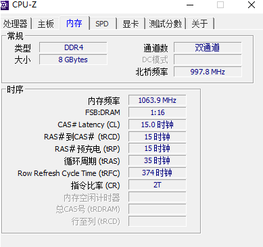Click the 北桥频率 label
This screenshot has width=263, height=247.
(151, 72)
